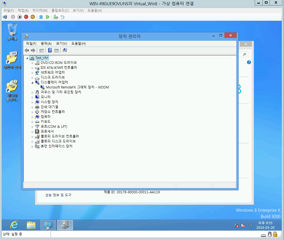Scan for hardware changes icon

(65, 51)
